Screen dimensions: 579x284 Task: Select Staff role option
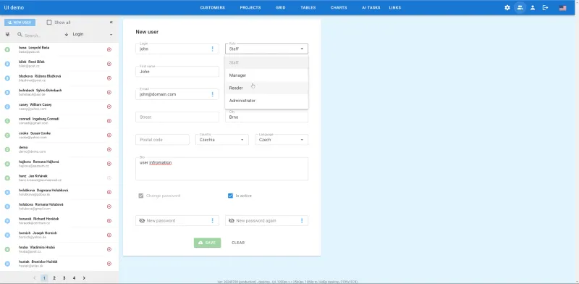pos(266,62)
